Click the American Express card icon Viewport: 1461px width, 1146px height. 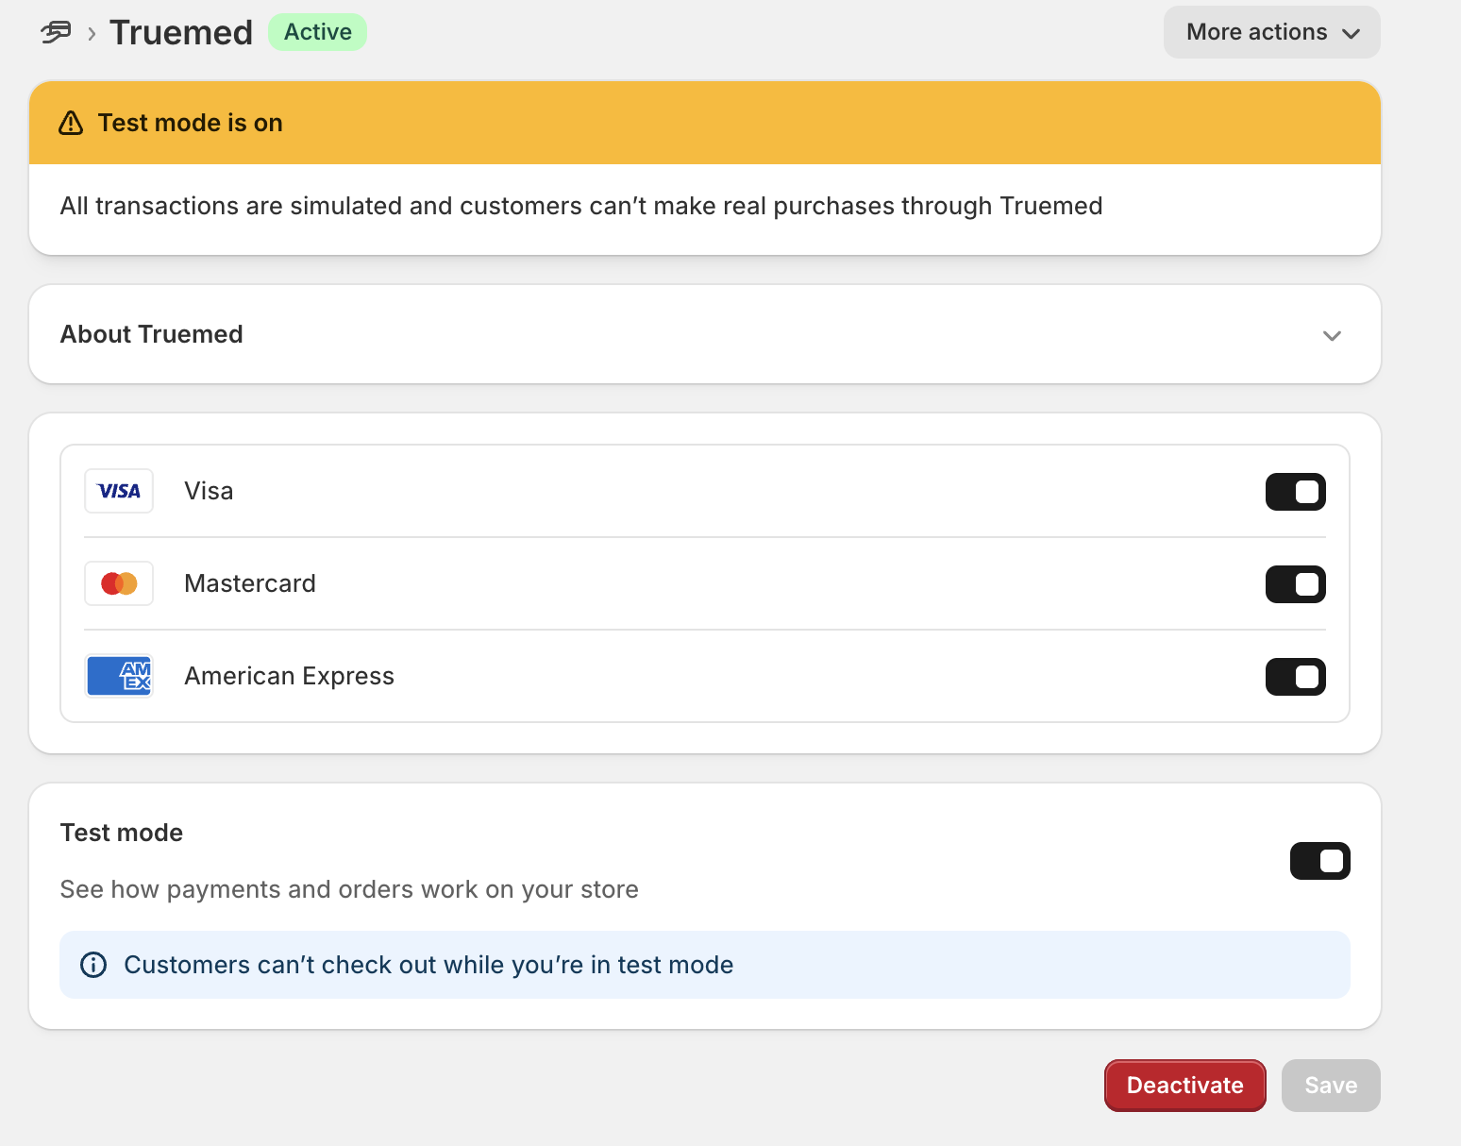pos(119,676)
